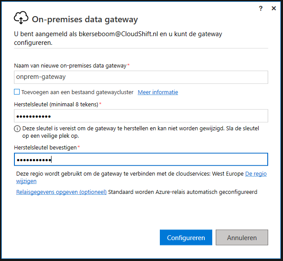Viewport: 283px width, 261px height.
Task: Click the Herstelsleutel bevestigen field label
Action: tap(45, 148)
